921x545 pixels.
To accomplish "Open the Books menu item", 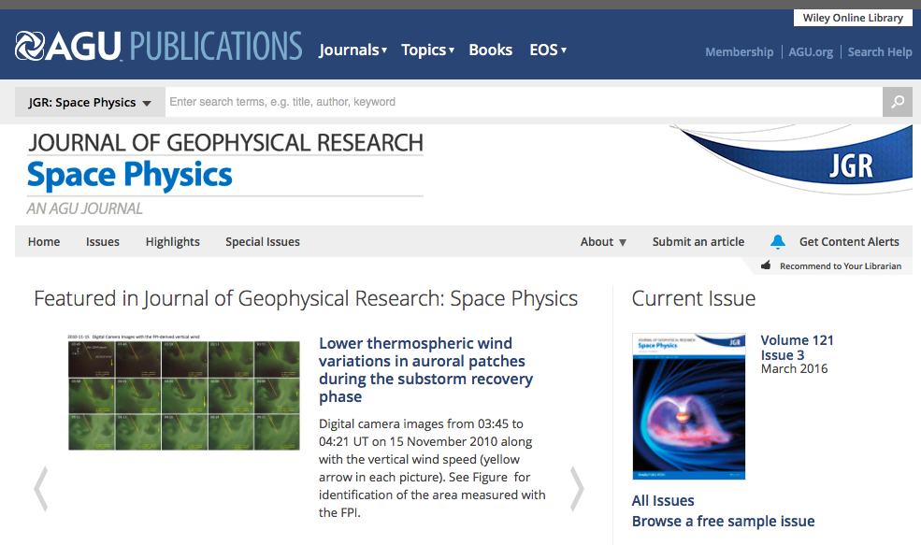I will (491, 50).
